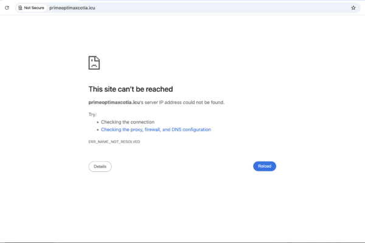The height and width of the screenshot is (243, 365).
Task: Open the proxy, firewall, and DNS configuration link
Action: coord(156,129)
